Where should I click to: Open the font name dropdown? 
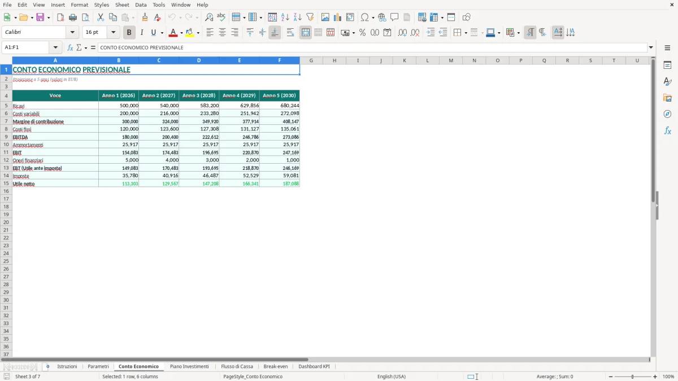(72, 33)
